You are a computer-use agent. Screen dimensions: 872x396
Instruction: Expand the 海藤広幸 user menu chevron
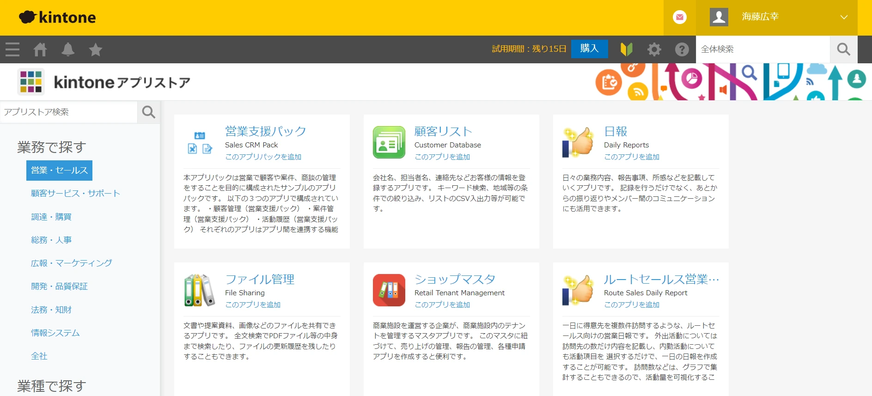point(844,17)
